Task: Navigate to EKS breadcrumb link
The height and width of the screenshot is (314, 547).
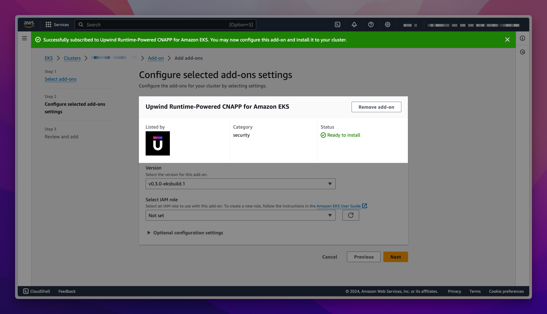Action: click(x=48, y=58)
